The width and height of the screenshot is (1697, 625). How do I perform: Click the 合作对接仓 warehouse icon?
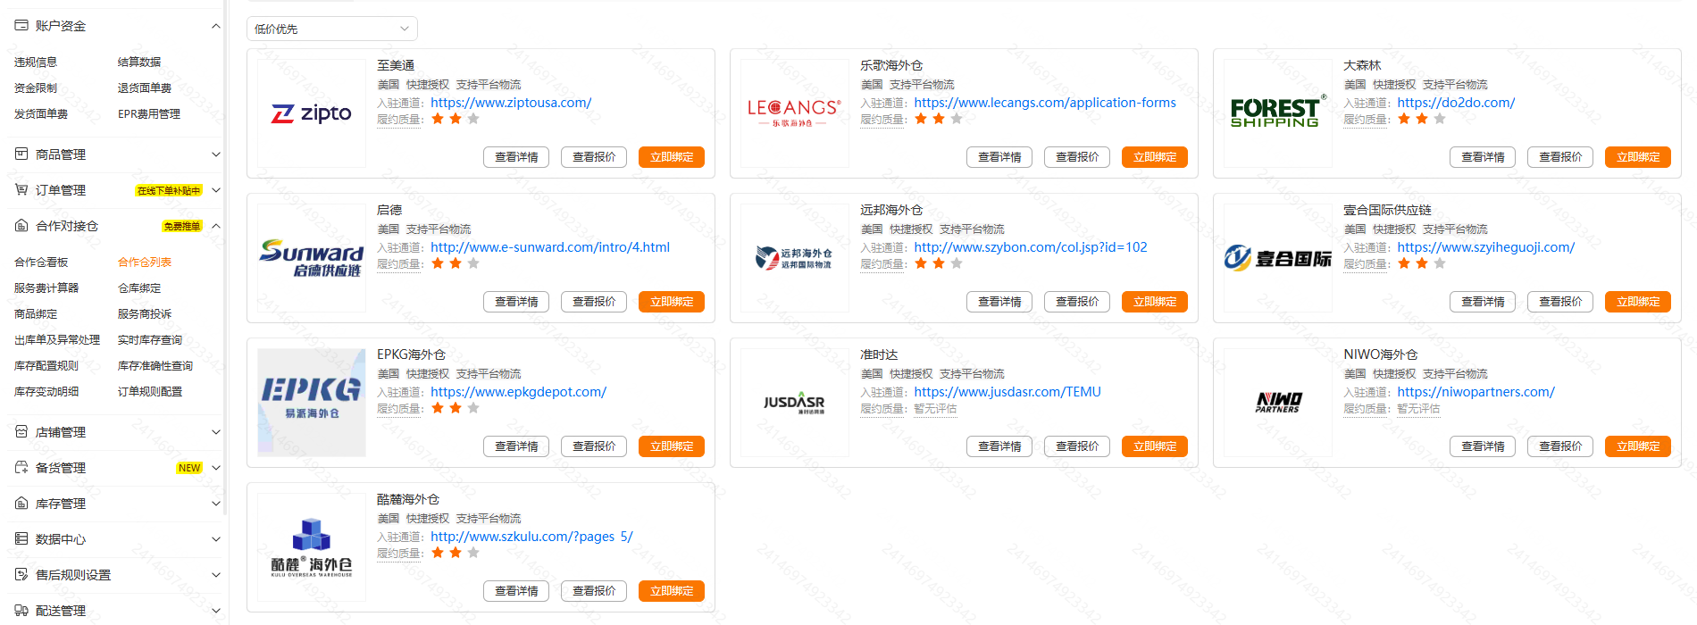21,226
